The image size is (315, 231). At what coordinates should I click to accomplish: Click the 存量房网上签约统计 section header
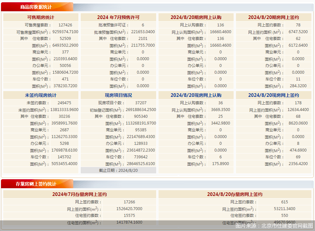(36, 184)
